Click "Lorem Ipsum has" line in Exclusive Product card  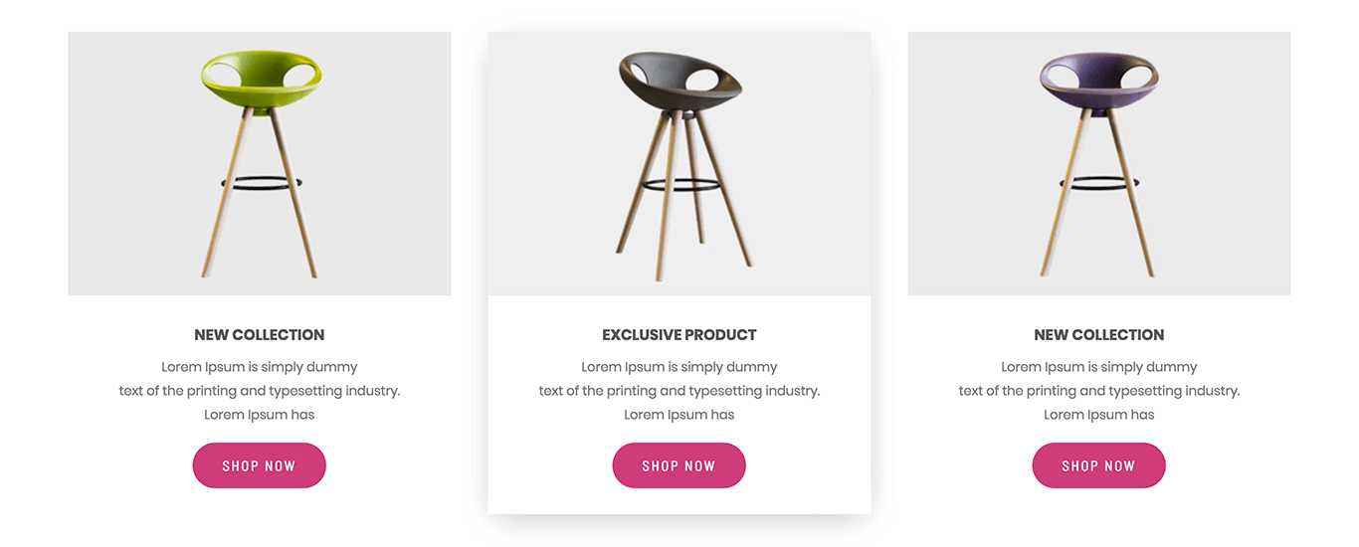click(679, 415)
